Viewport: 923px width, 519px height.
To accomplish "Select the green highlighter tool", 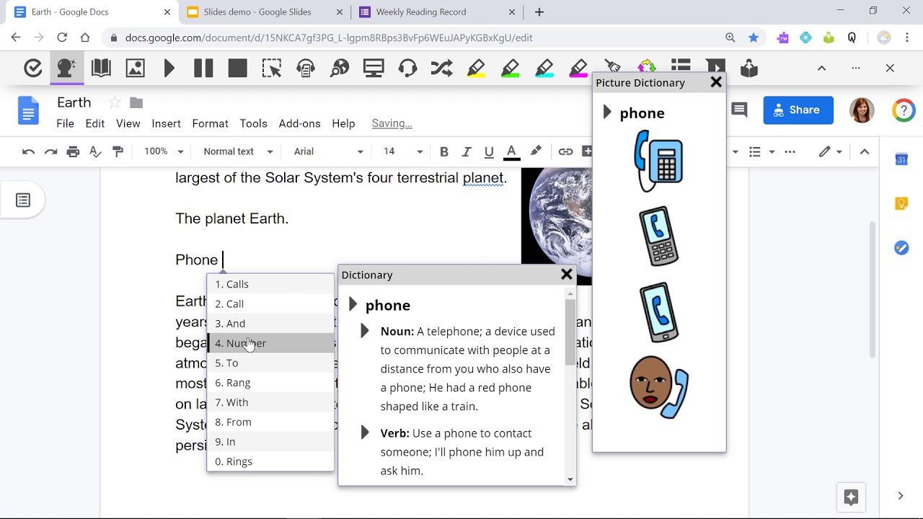I will coord(510,68).
